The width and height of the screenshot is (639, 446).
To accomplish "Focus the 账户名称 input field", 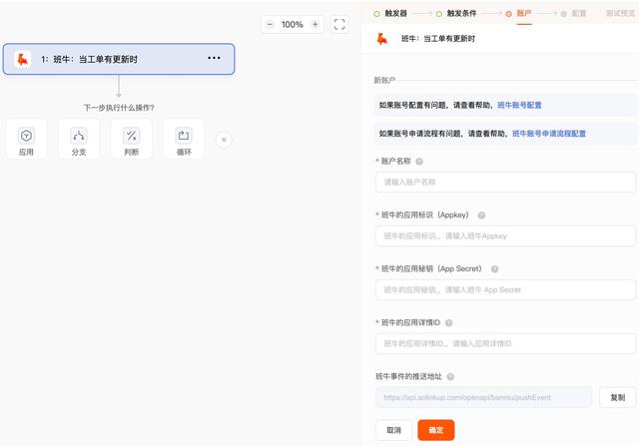I will [x=505, y=182].
